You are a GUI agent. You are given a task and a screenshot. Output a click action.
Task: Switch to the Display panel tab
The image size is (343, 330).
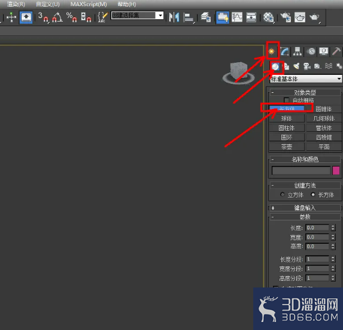click(324, 52)
